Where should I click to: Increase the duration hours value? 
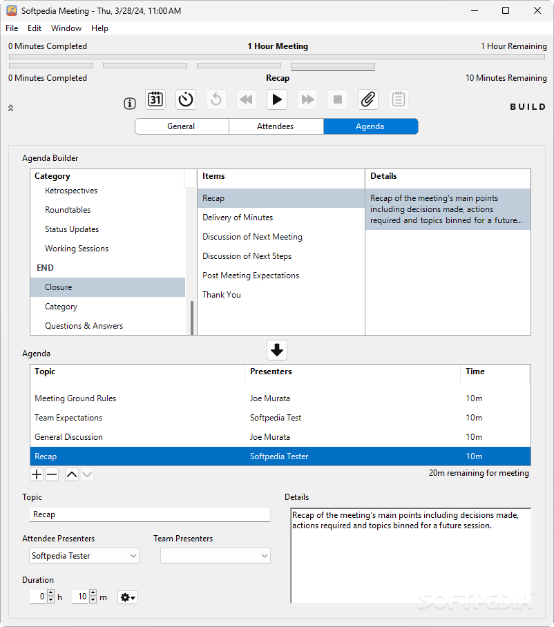pyautogui.click(x=51, y=593)
